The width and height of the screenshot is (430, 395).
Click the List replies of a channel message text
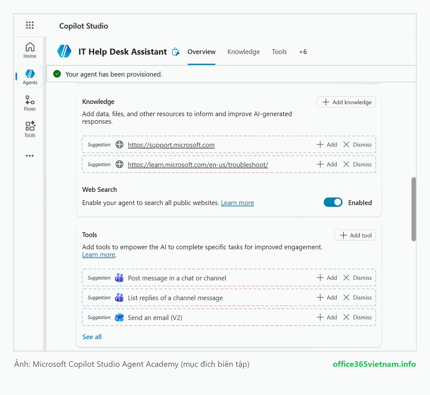(x=175, y=298)
